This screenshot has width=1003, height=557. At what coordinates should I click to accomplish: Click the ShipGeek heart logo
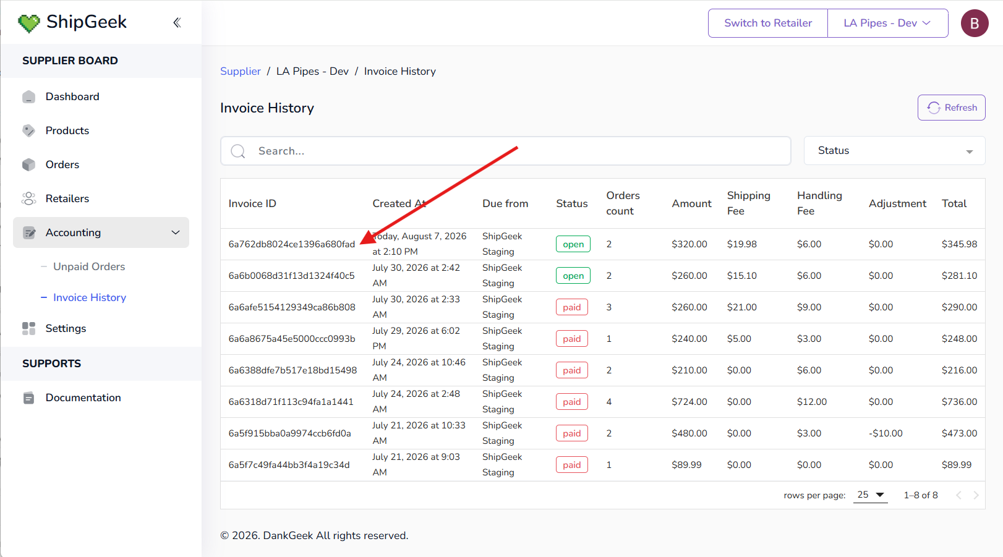click(28, 23)
